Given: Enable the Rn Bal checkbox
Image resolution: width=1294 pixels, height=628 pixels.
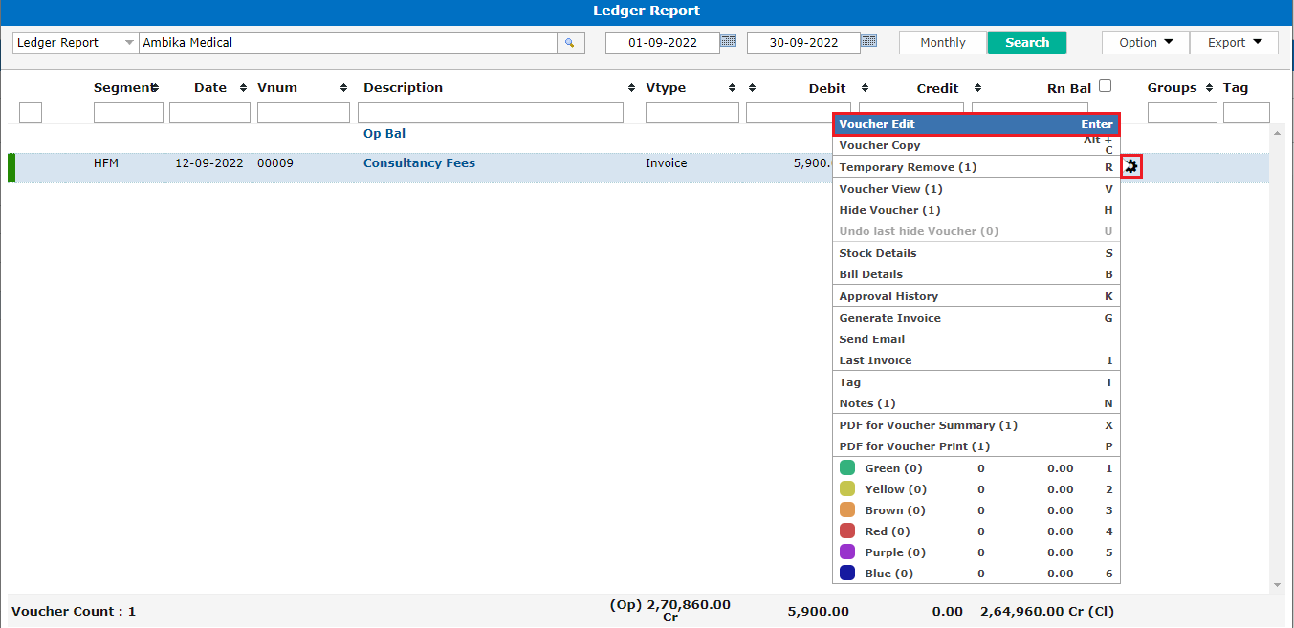Looking at the screenshot, I should click(1106, 86).
